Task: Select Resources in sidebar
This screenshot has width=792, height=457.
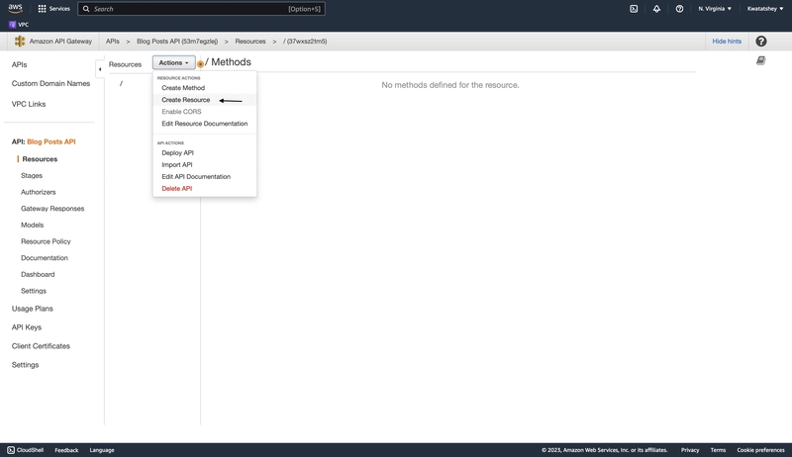Action: (x=40, y=159)
